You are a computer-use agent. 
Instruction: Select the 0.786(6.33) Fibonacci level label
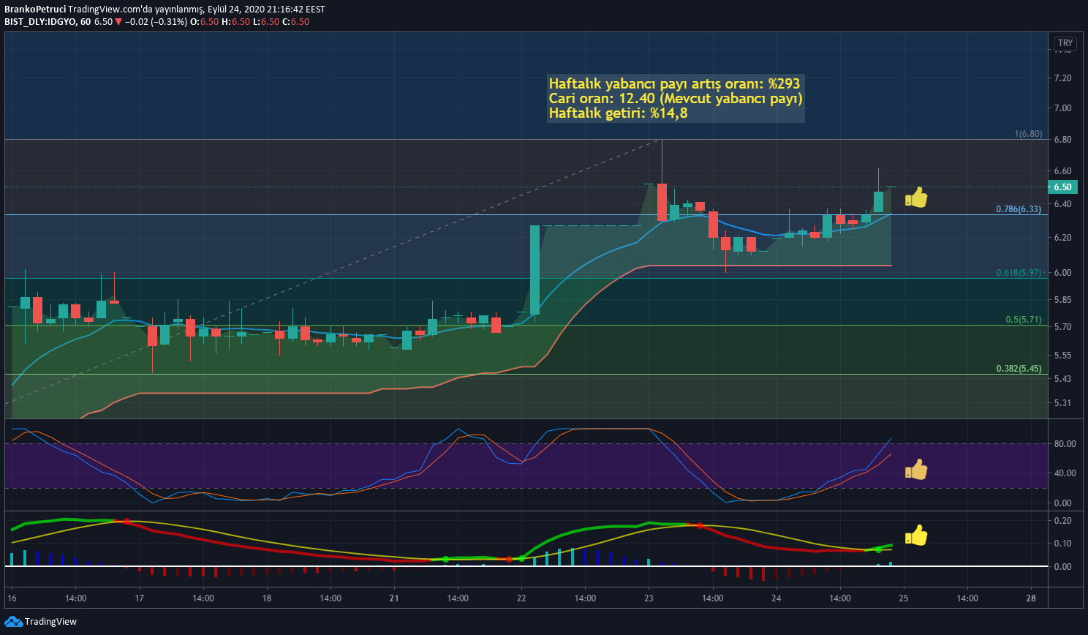click(x=1019, y=209)
